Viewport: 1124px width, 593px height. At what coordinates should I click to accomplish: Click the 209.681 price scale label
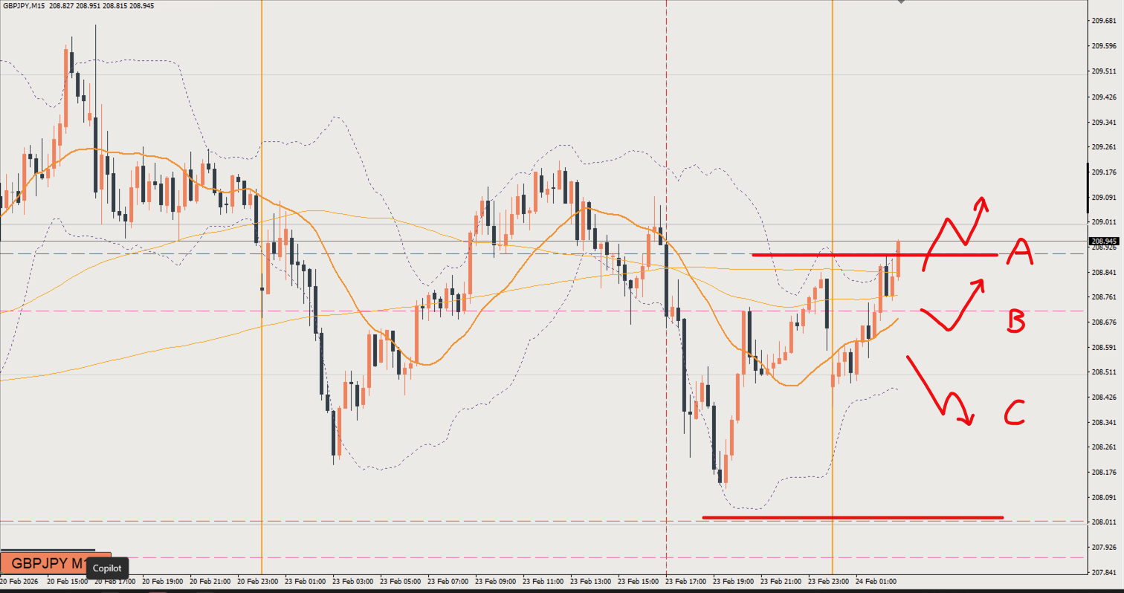[x=1104, y=21]
